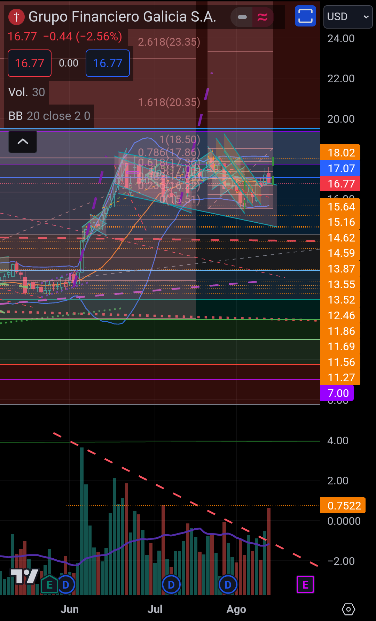Select the 14.62 orange price label
376x621 pixels.
[x=340, y=238]
